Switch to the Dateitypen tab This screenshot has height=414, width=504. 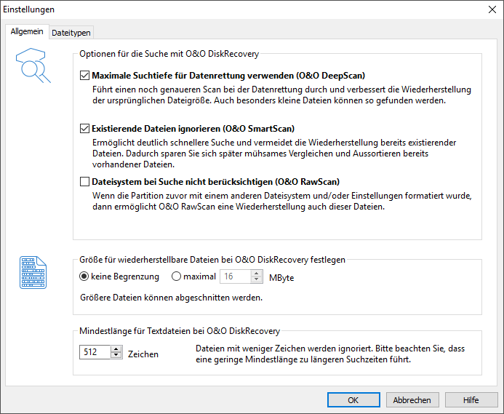point(71,32)
